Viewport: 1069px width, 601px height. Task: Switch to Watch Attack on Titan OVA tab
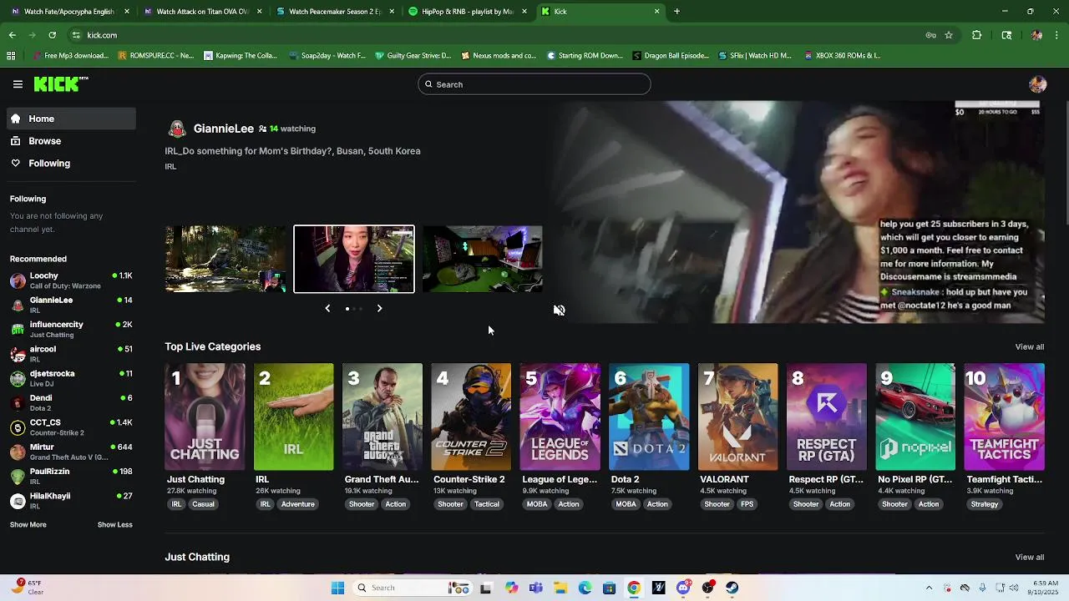[x=203, y=12]
